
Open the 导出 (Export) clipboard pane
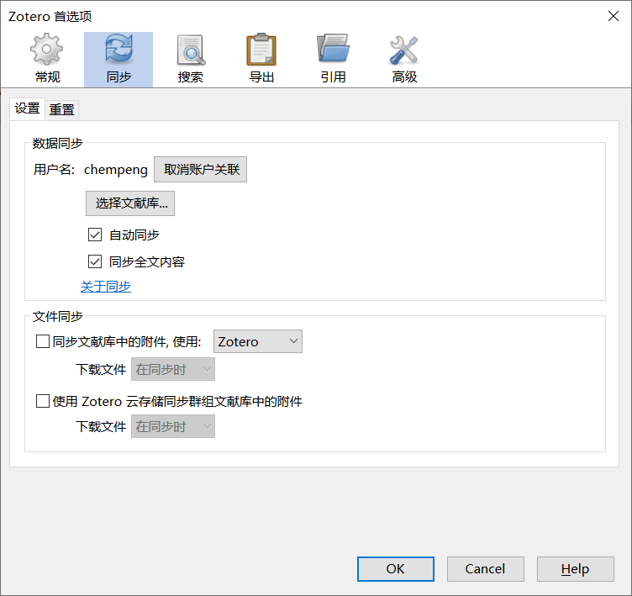pos(261,60)
